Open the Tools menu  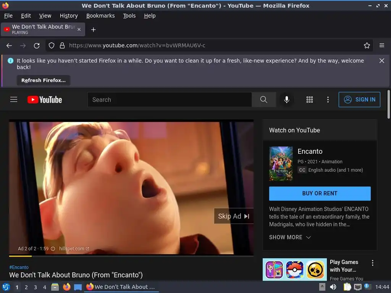129,16
